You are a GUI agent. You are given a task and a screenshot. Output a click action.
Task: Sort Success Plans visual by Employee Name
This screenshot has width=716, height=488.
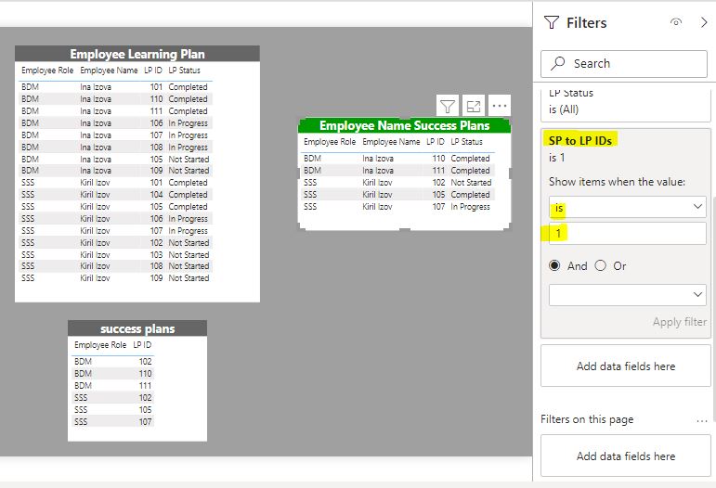point(391,142)
